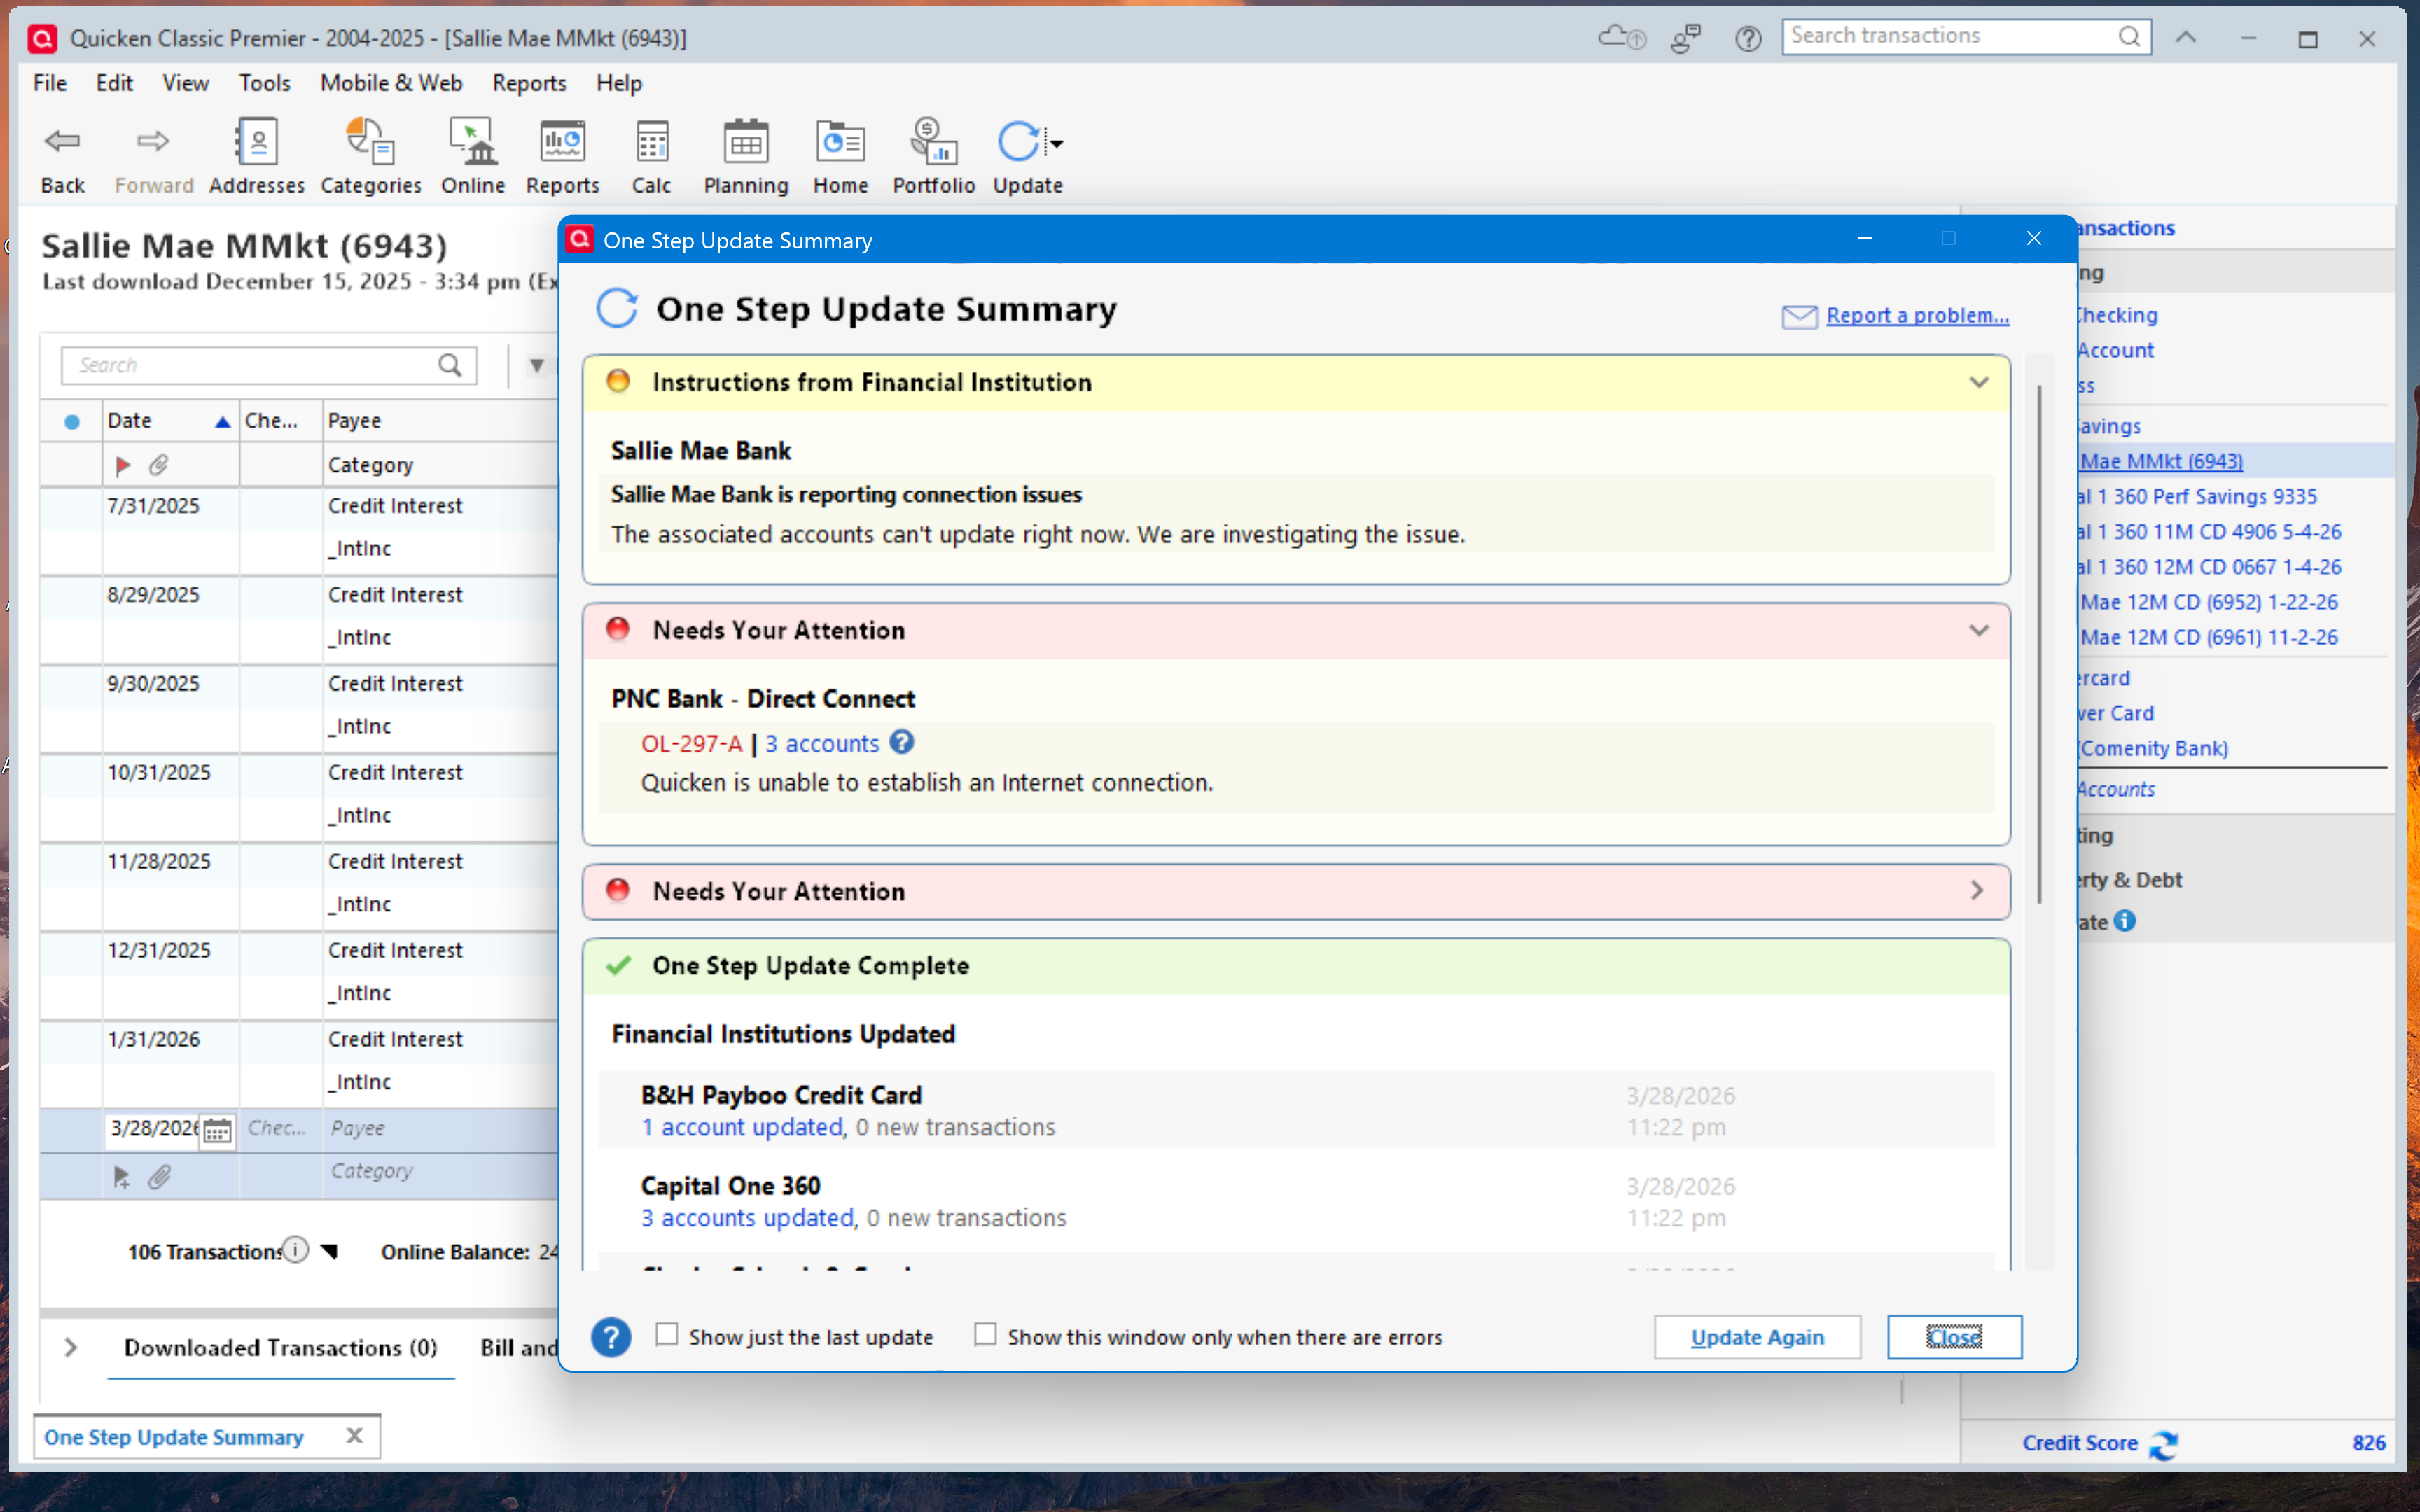Screen dimensions: 2420x1512
Task: Open the Report a problem link
Action: pyautogui.click(x=1917, y=316)
